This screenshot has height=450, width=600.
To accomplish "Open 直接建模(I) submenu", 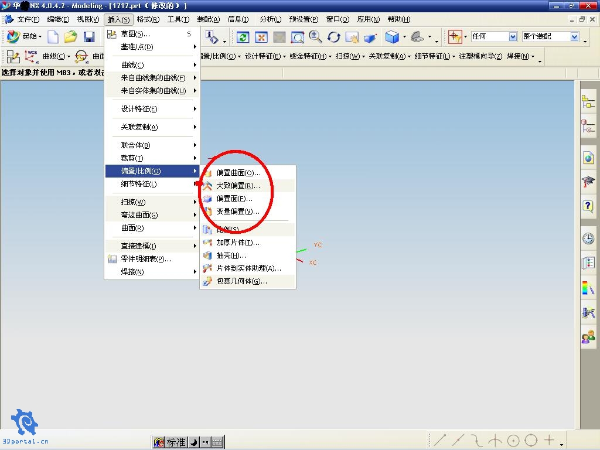I will click(x=152, y=246).
